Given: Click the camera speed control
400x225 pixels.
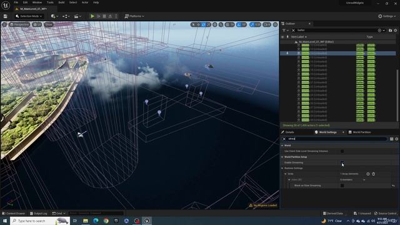Looking at the screenshot, I should pos(267,24).
